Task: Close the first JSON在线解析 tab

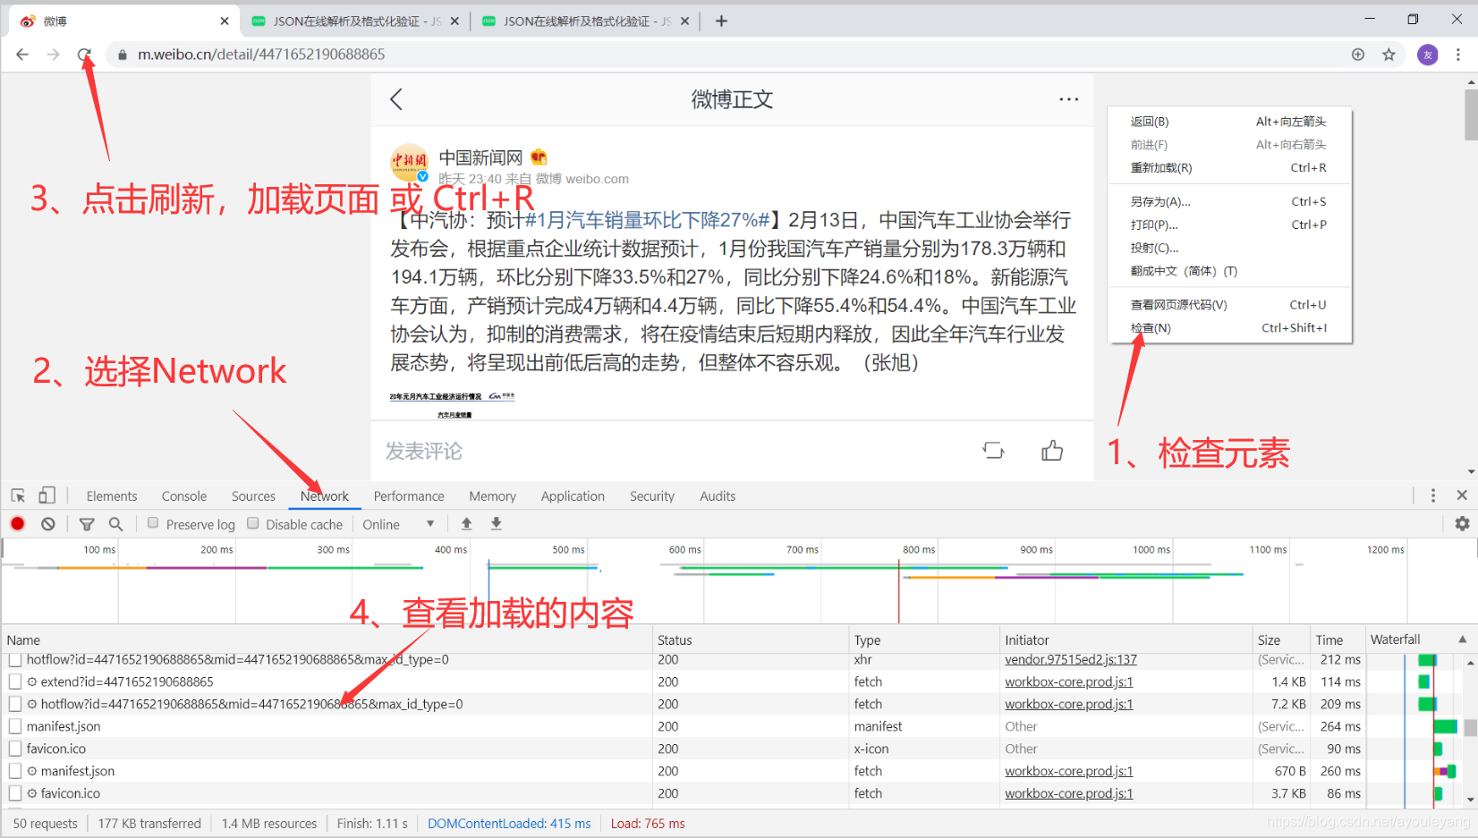Action: pos(454,21)
